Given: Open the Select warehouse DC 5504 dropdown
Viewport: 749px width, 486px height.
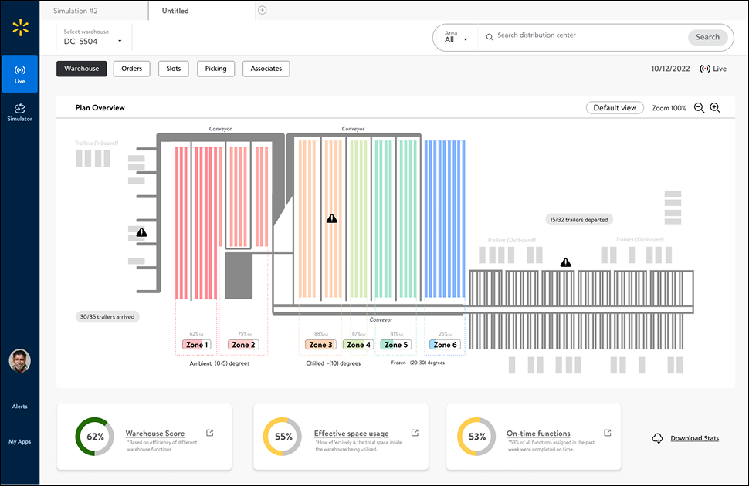Looking at the screenshot, I should (93, 37).
